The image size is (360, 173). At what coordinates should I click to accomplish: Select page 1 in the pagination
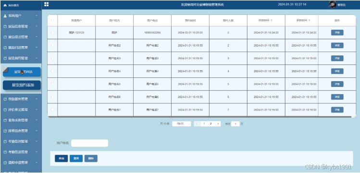(x=204, y=124)
